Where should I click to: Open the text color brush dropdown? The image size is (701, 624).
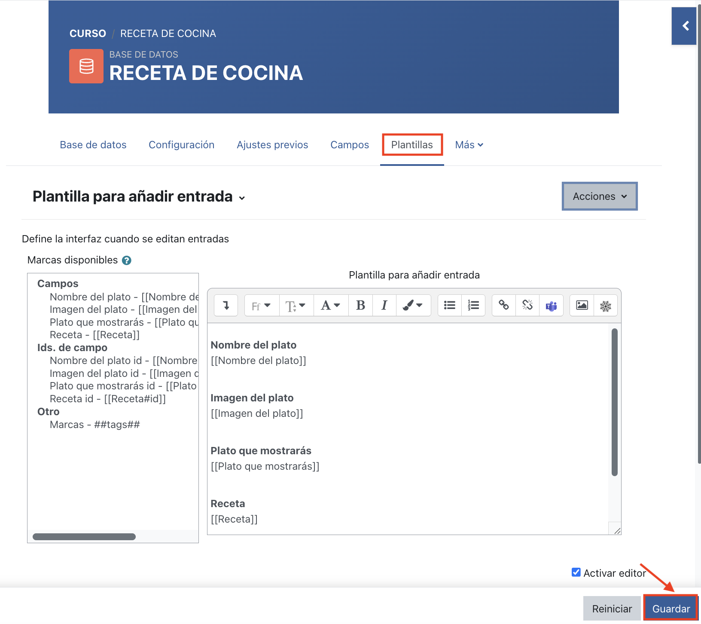413,306
